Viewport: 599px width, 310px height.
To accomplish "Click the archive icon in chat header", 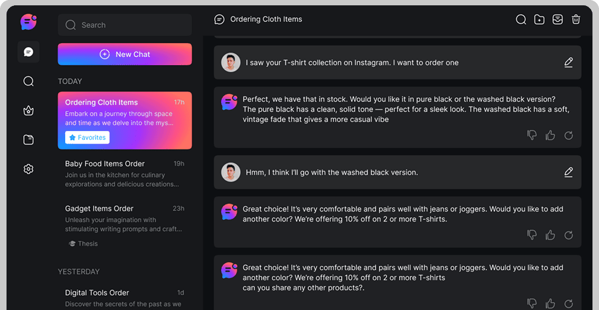I will click(x=557, y=20).
